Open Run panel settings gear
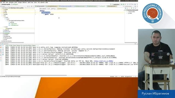 click(135, 44)
